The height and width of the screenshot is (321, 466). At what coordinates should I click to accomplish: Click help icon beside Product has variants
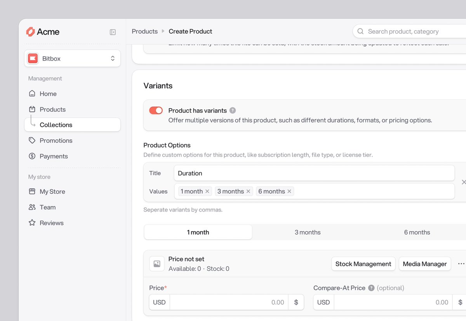coord(233,111)
